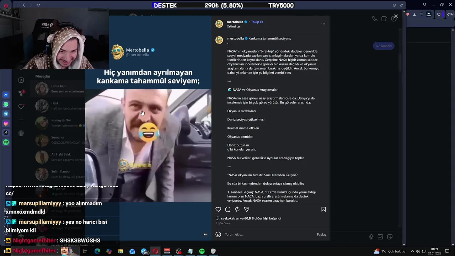The image size is (455, 256).
Task: Click the Ne laannn message bubble
Action: [x=384, y=46]
